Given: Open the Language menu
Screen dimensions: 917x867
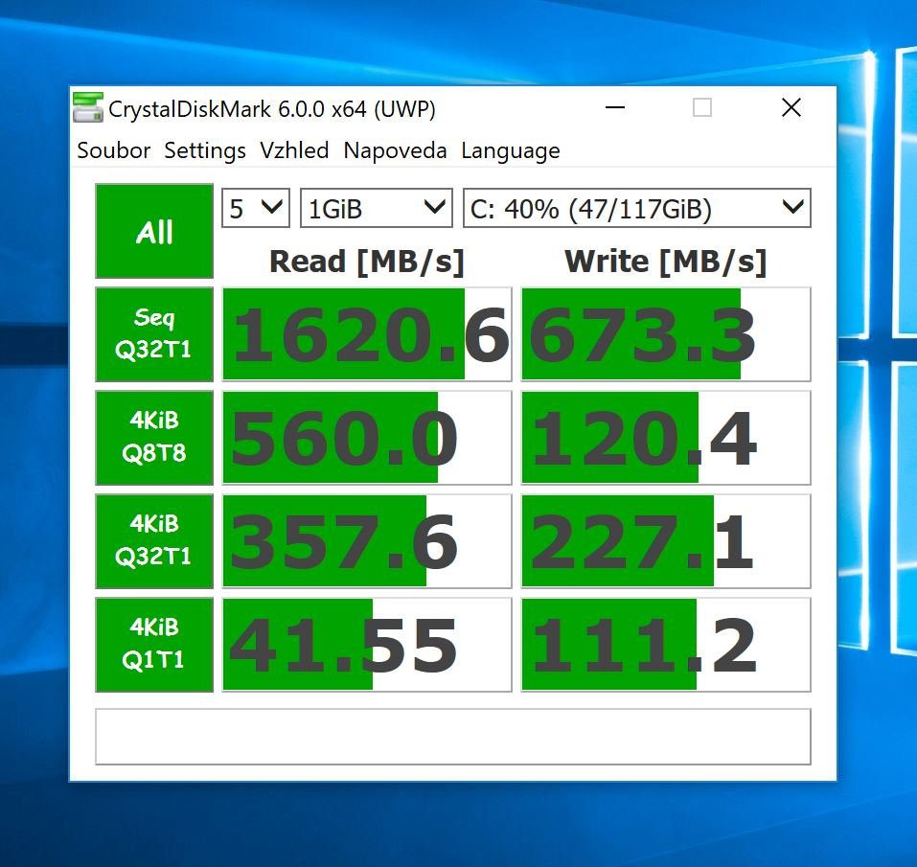Looking at the screenshot, I should click(511, 151).
